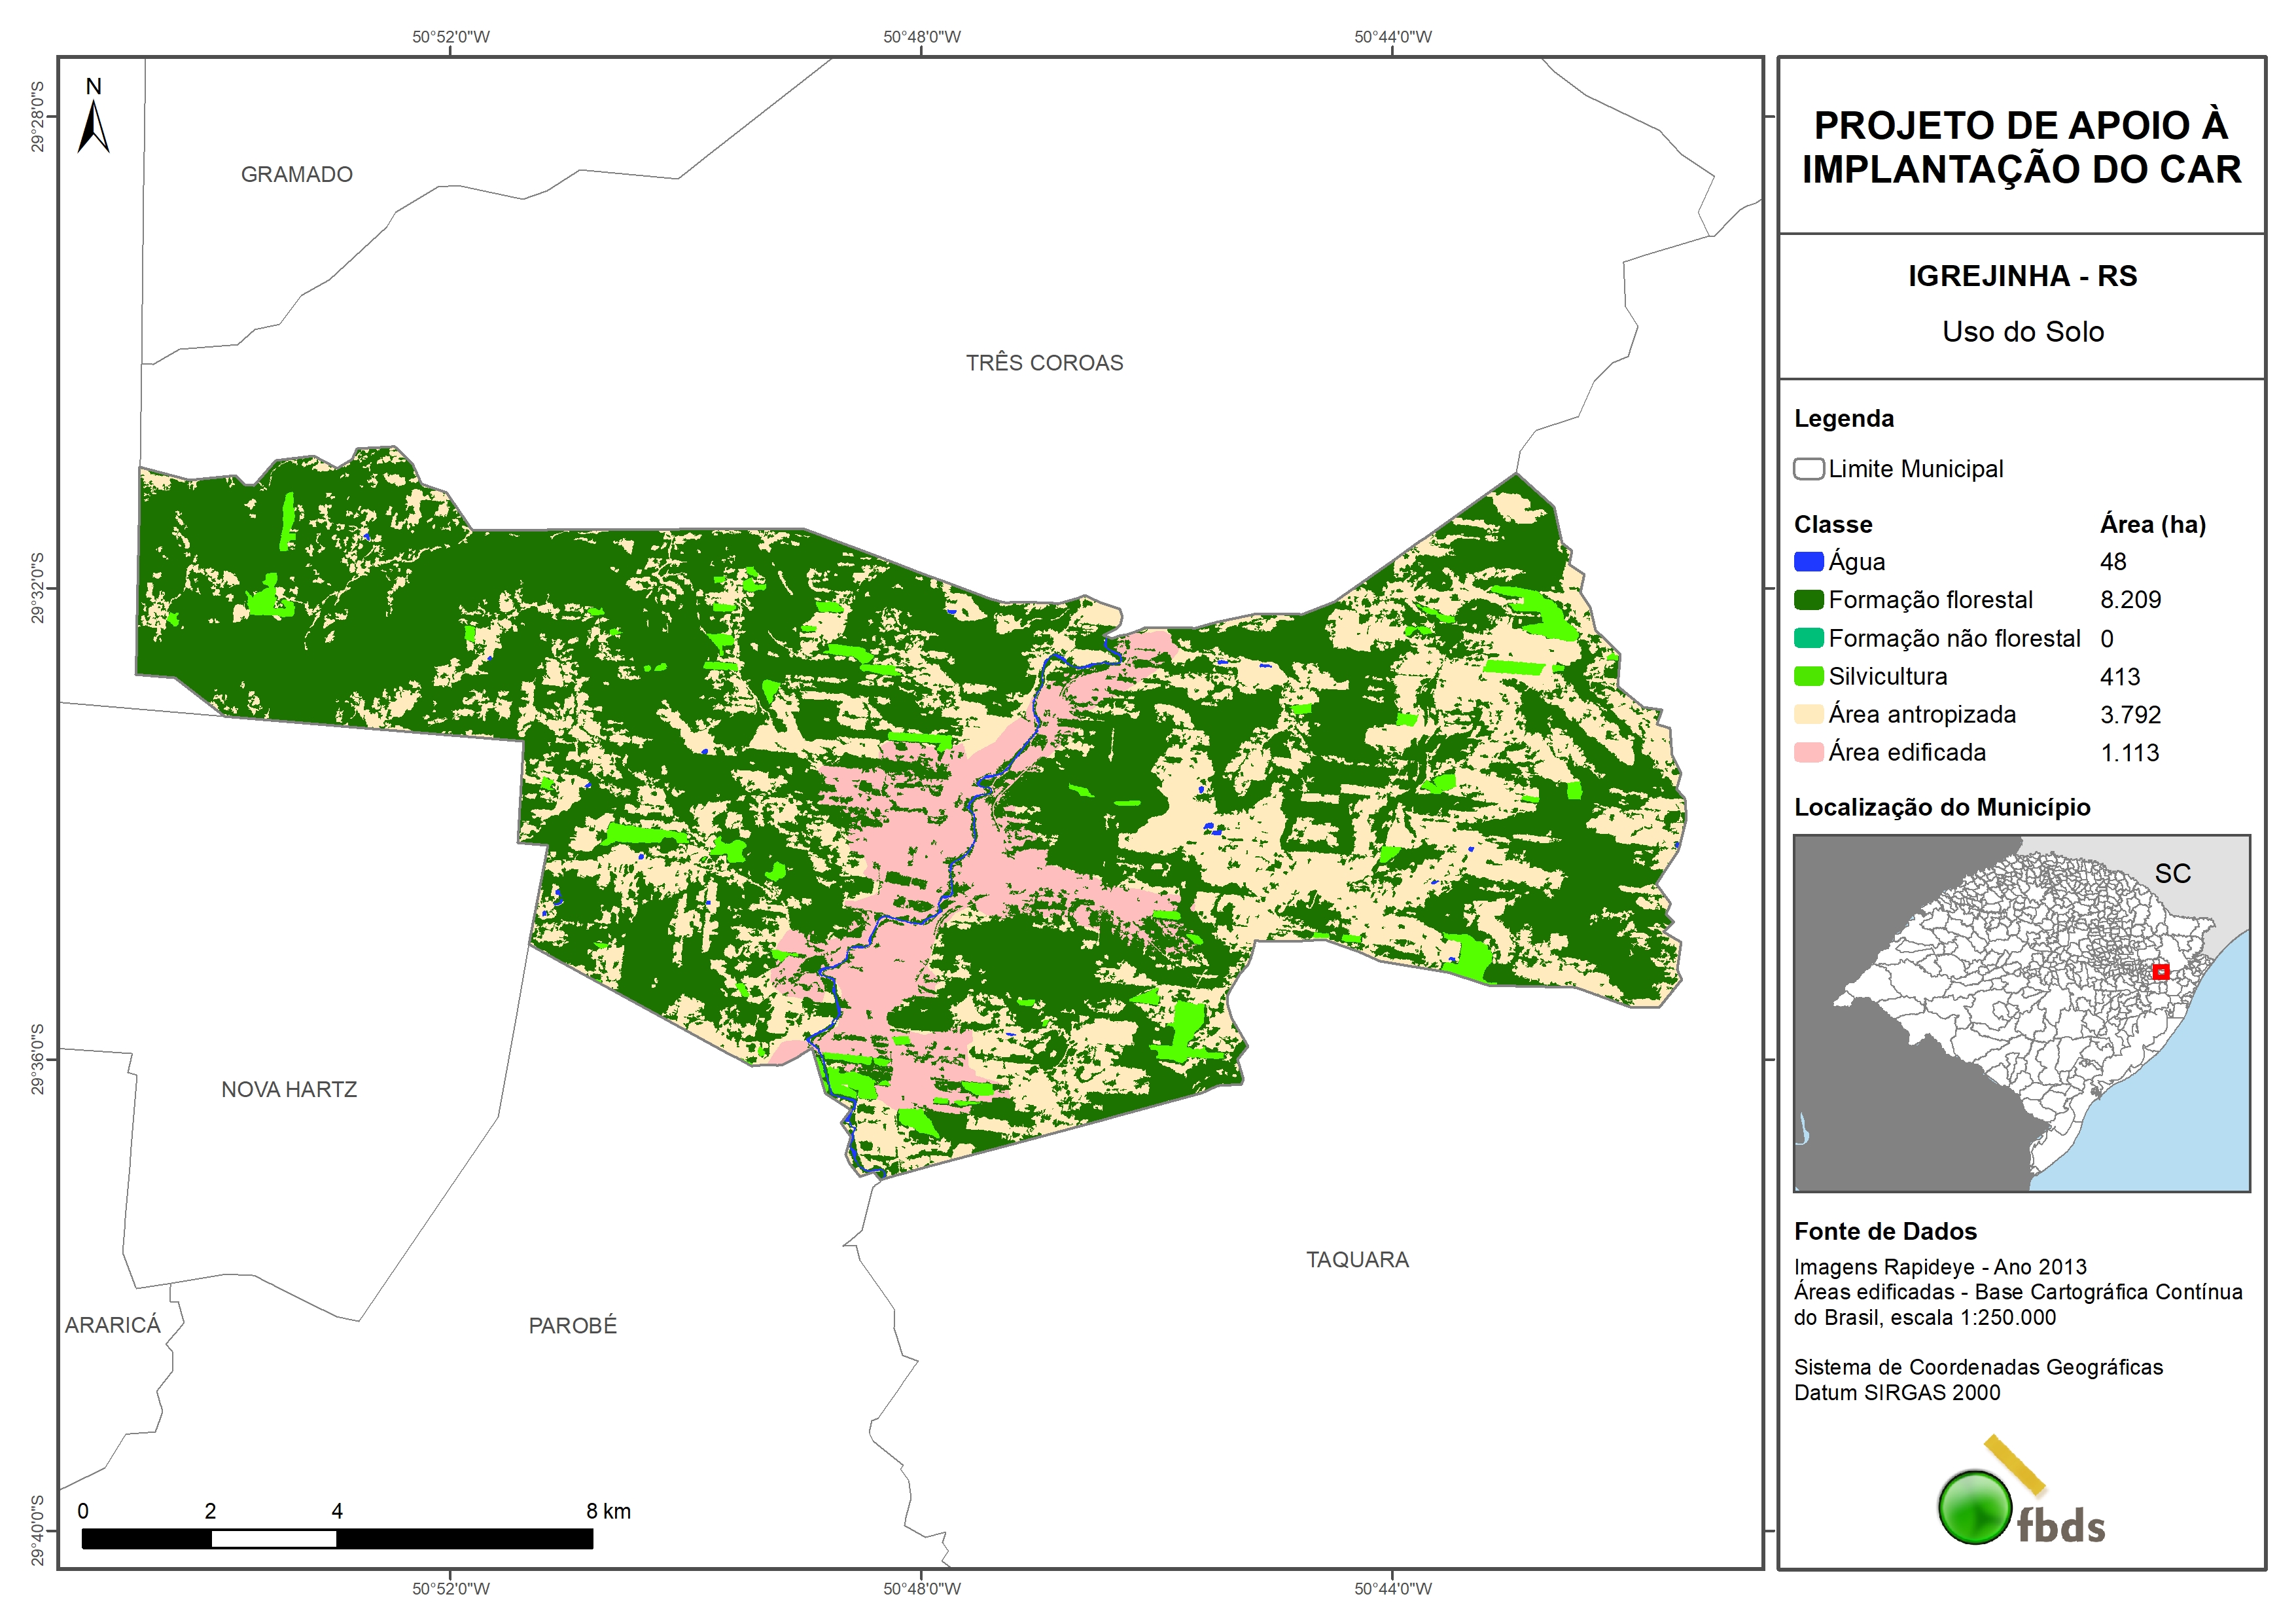
Task: Click the ARARICÁ municipality label
Action: (x=112, y=1325)
